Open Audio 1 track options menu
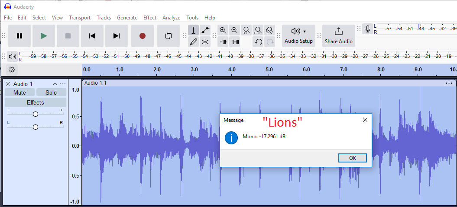The width and height of the screenshot is (457, 207). 63,84
